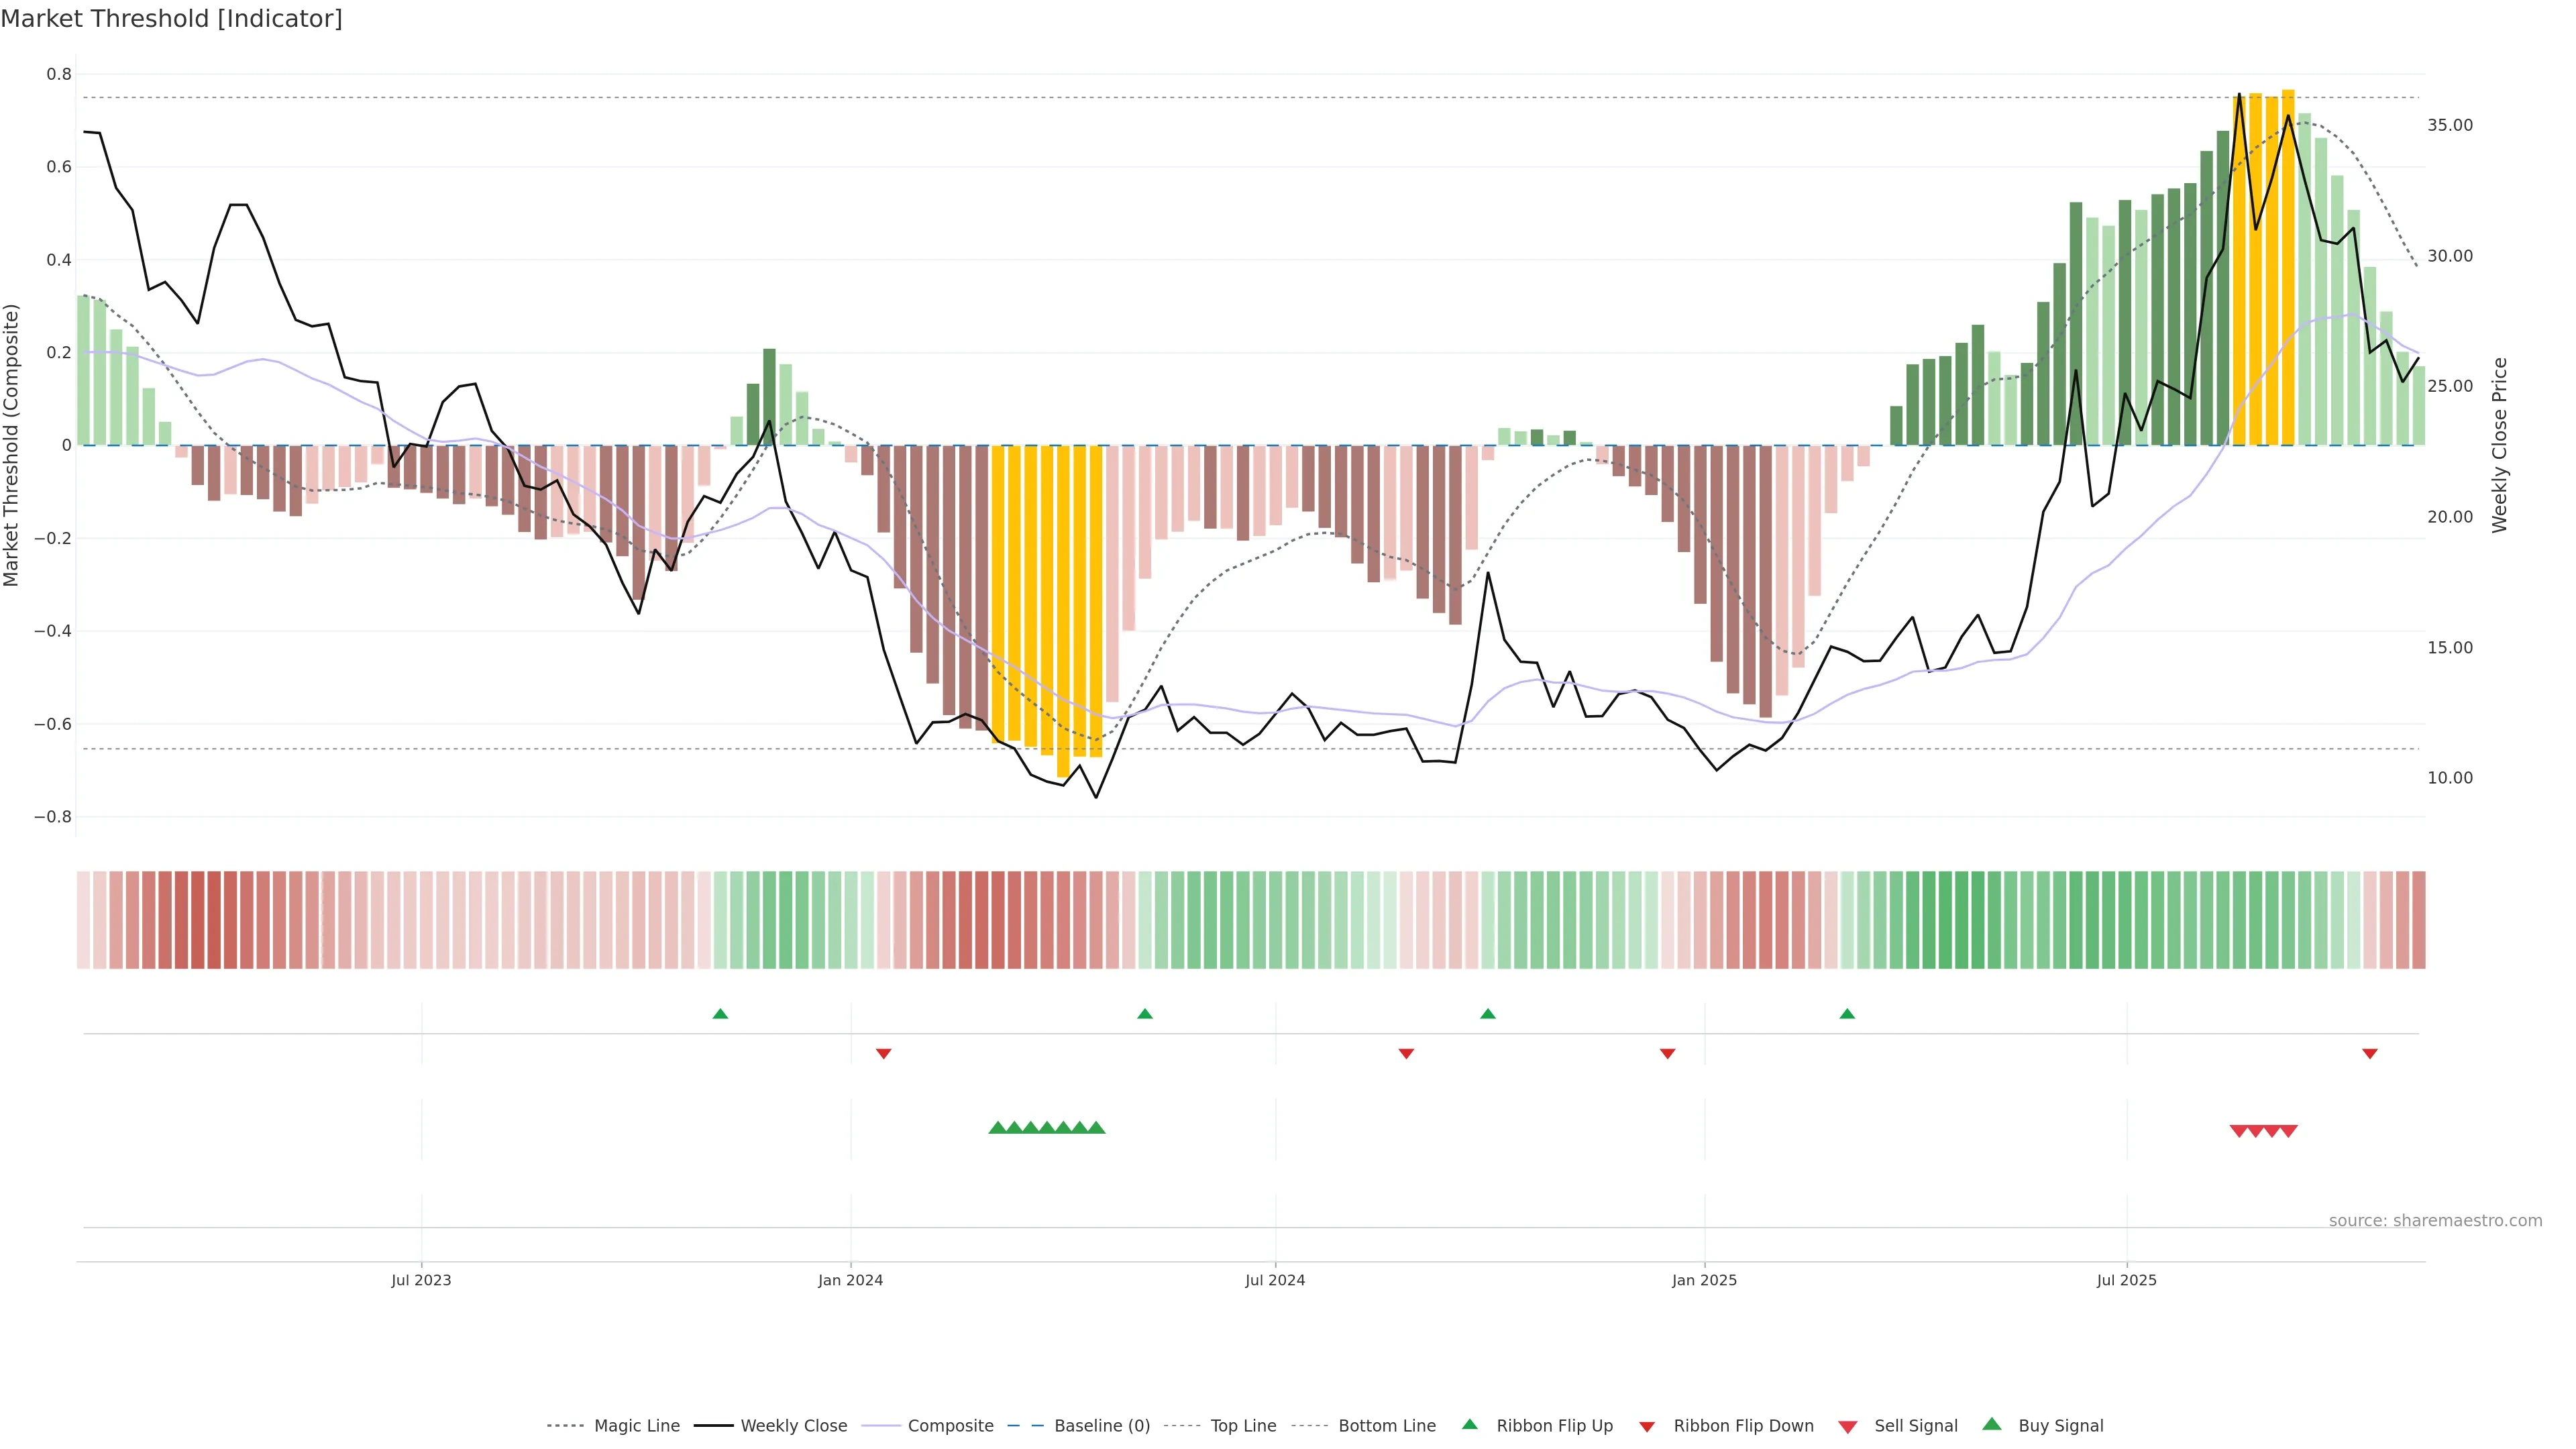Click the first green ribbon flip up triangle

point(720,1014)
